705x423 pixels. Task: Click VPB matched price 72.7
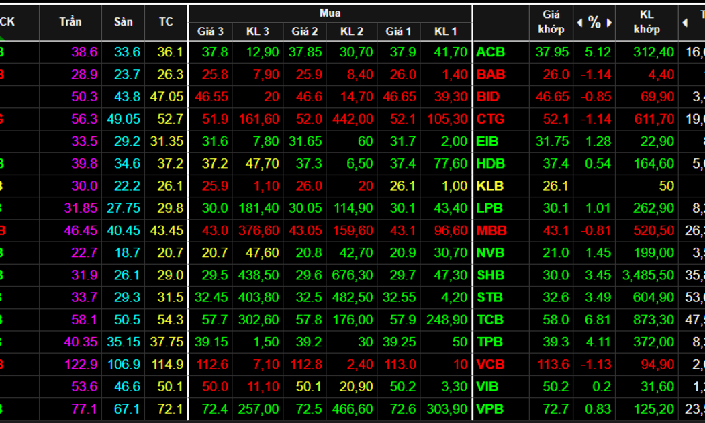pos(556,409)
